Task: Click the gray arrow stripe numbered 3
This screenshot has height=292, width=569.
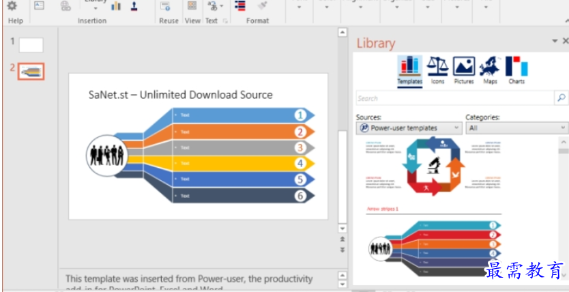Action: [243, 147]
